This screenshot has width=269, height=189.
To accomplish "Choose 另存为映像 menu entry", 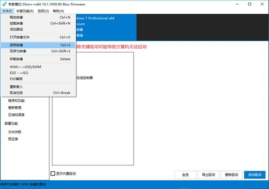I will click(39, 51).
